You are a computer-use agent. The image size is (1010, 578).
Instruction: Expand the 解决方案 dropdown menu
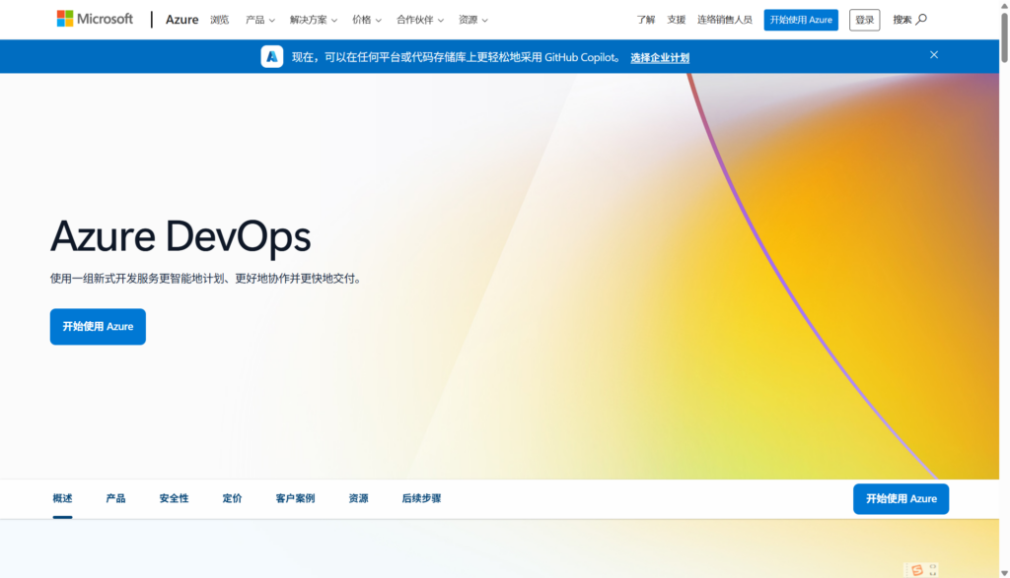coord(313,20)
